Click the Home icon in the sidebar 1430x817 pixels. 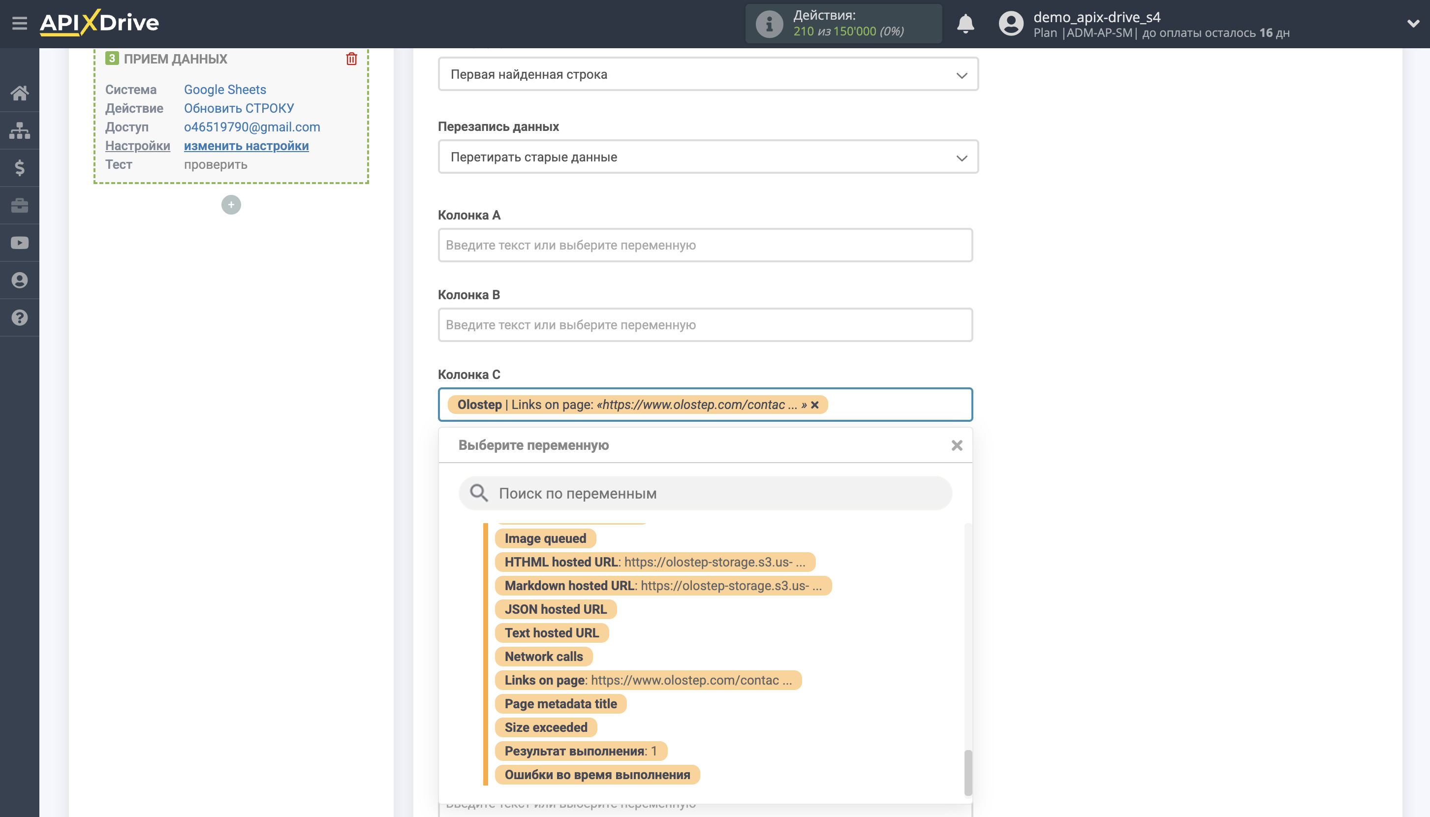[20, 93]
